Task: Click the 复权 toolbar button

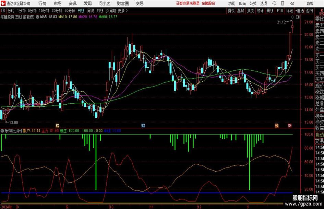Action: point(231,11)
